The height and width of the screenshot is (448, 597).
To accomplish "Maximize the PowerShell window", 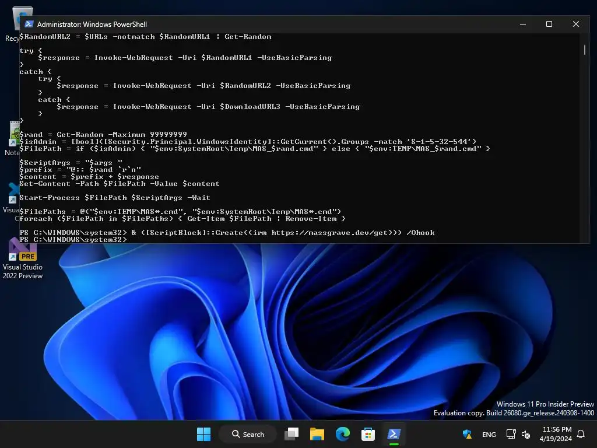I will tap(549, 24).
